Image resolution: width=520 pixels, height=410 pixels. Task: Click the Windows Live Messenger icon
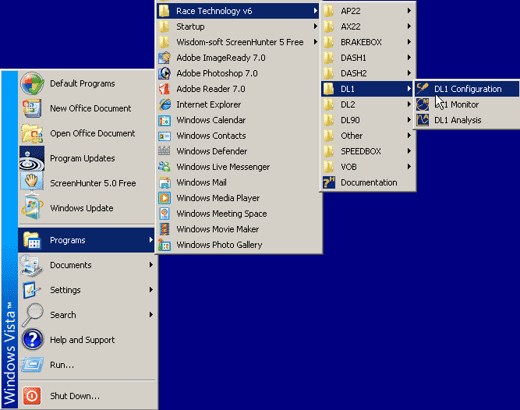click(x=164, y=167)
